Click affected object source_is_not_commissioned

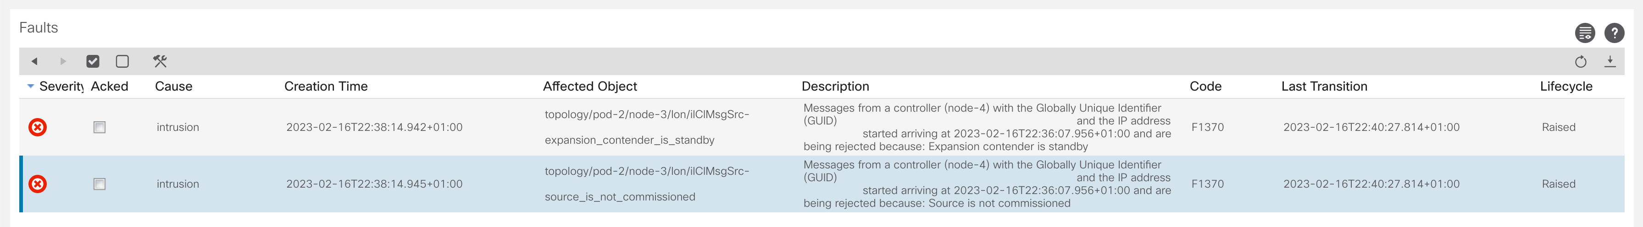tap(619, 197)
